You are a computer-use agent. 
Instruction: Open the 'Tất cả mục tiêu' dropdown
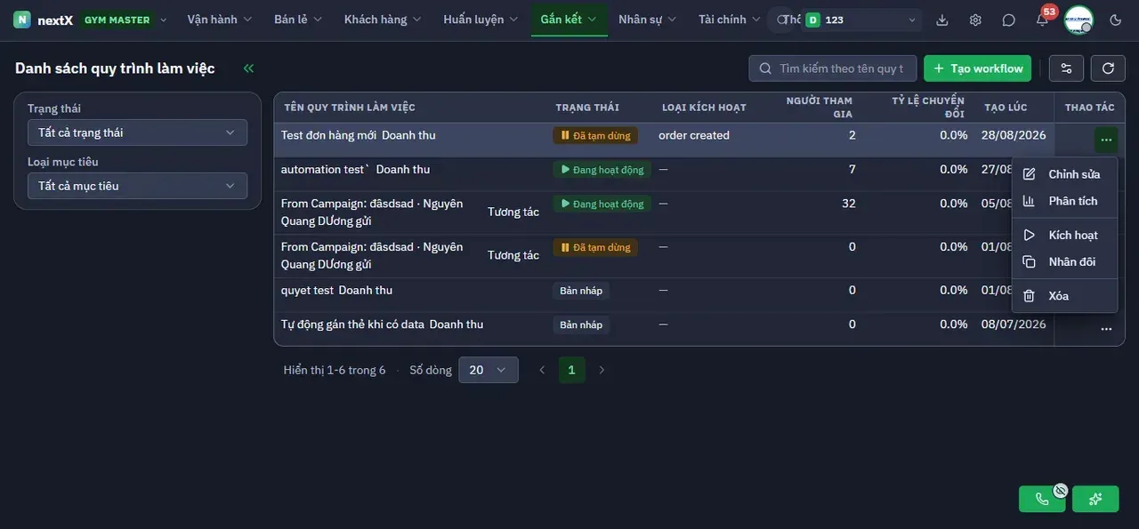[137, 186]
